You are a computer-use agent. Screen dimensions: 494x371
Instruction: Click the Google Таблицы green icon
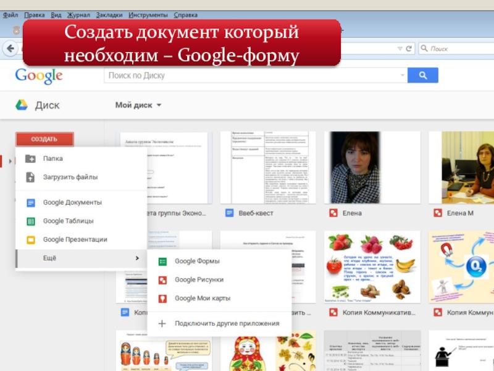coord(30,221)
